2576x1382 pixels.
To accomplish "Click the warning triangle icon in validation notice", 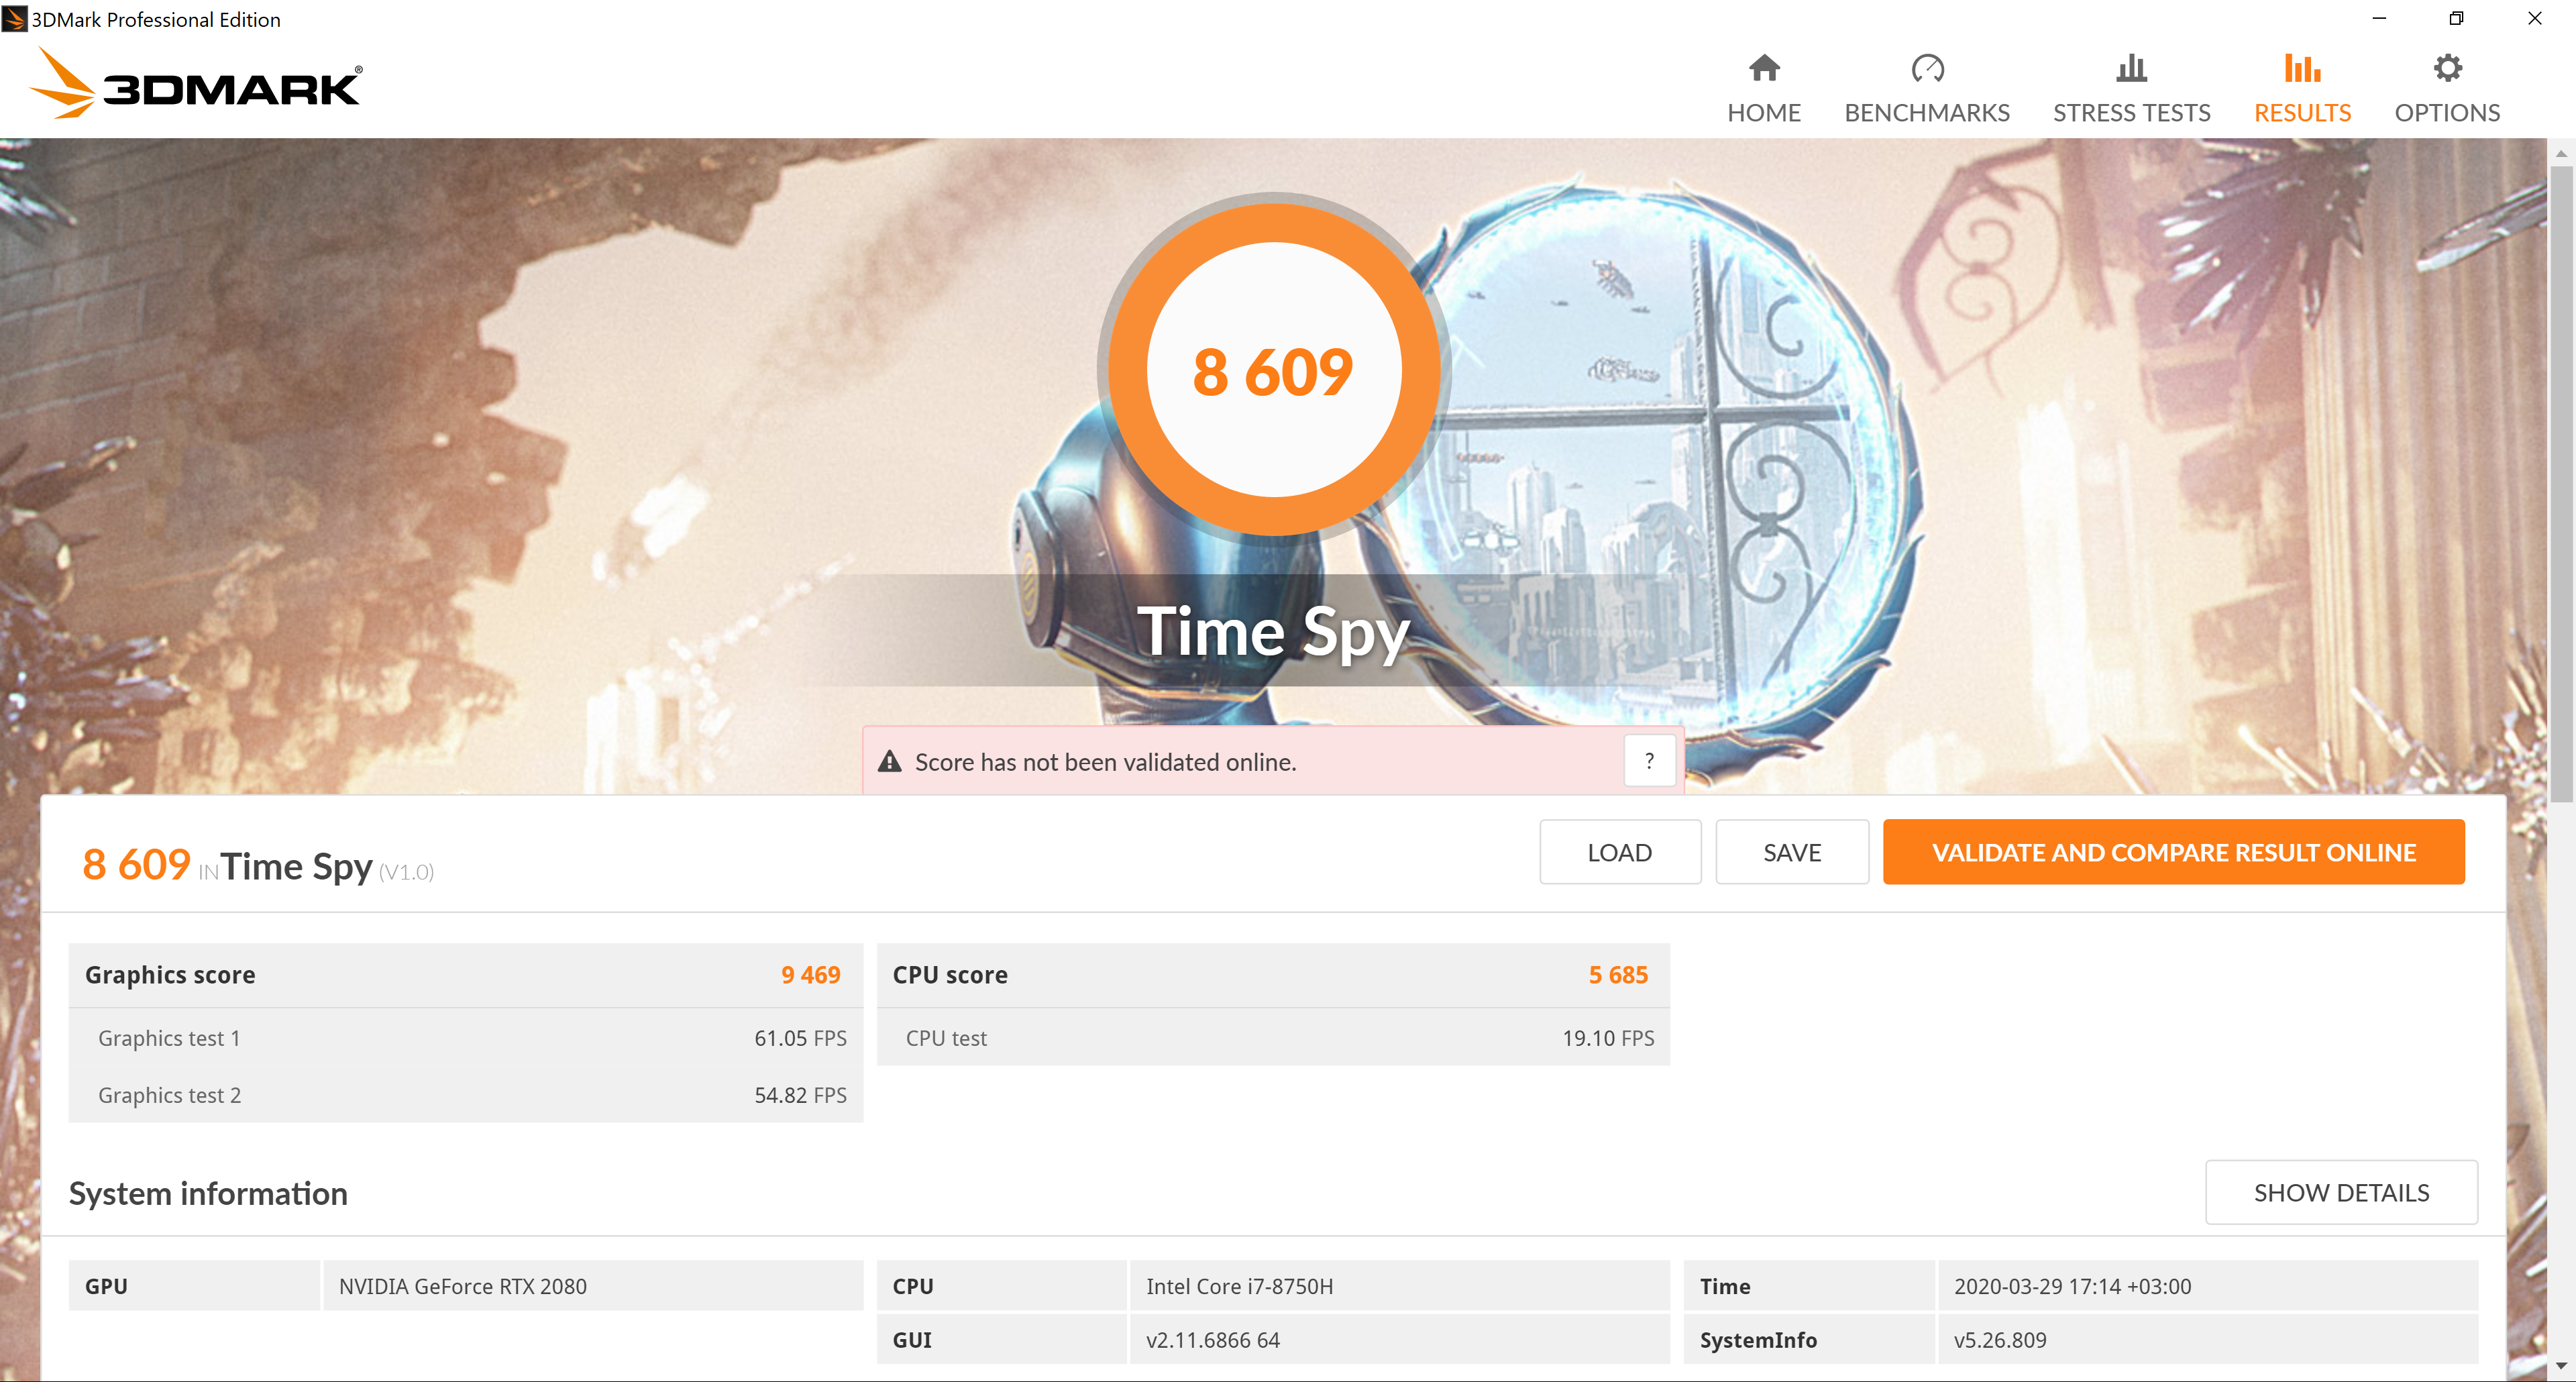I will click(x=889, y=762).
